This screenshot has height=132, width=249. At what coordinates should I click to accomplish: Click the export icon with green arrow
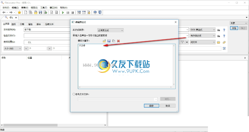(x=45, y=12)
